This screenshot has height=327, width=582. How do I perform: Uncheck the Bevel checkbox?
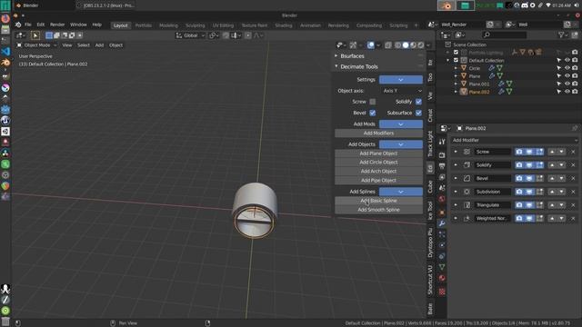pyautogui.click(x=372, y=113)
